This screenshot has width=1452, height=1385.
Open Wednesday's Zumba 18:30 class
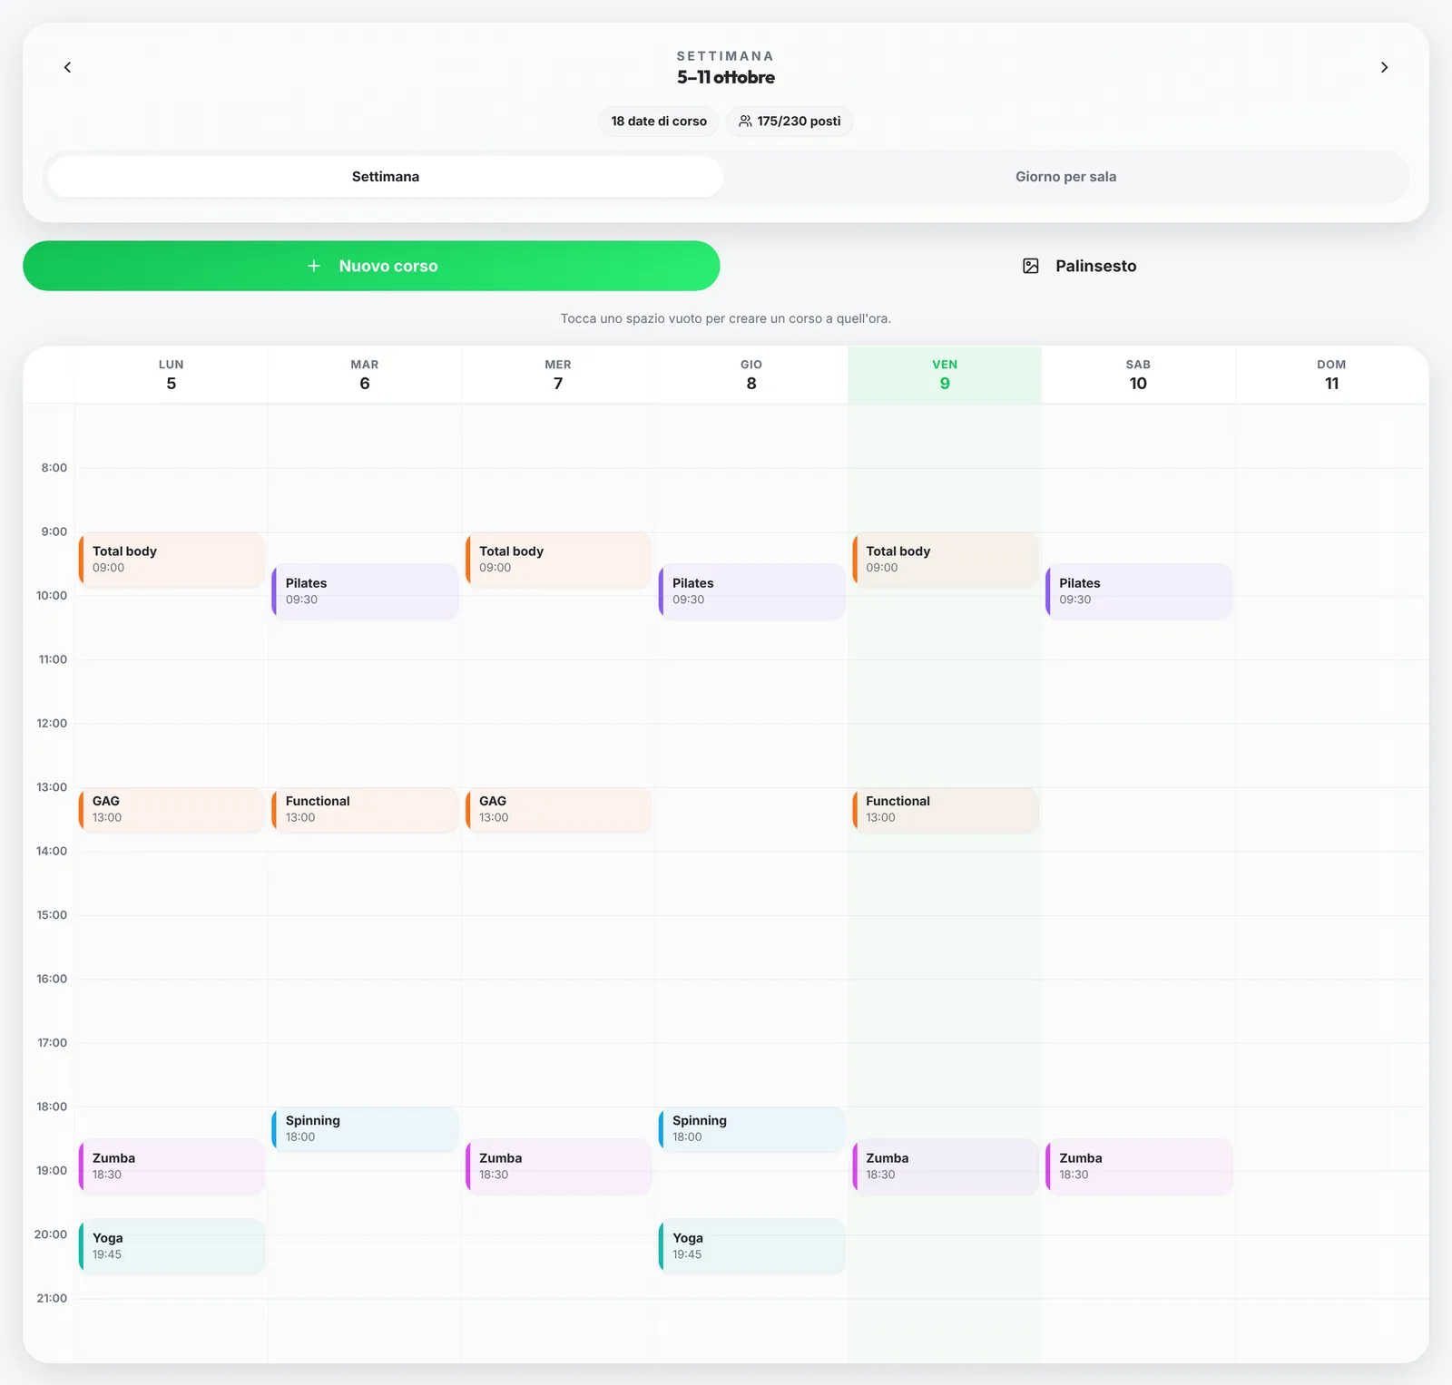coord(558,1166)
